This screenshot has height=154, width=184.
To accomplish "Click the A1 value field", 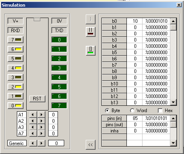I will coord(53,114).
